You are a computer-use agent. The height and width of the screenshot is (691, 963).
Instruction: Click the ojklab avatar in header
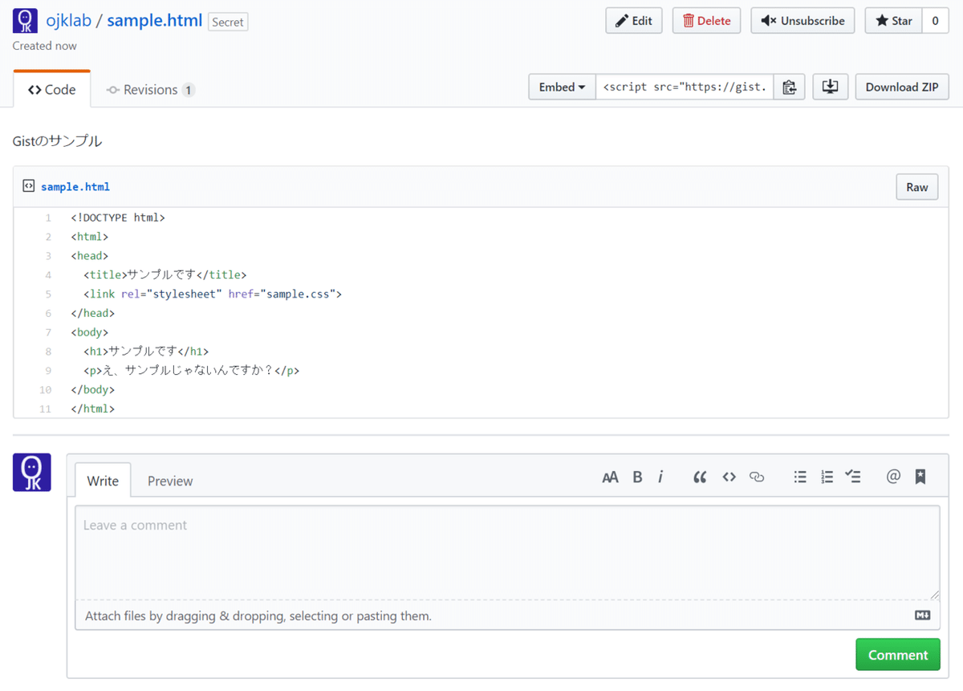(26, 21)
